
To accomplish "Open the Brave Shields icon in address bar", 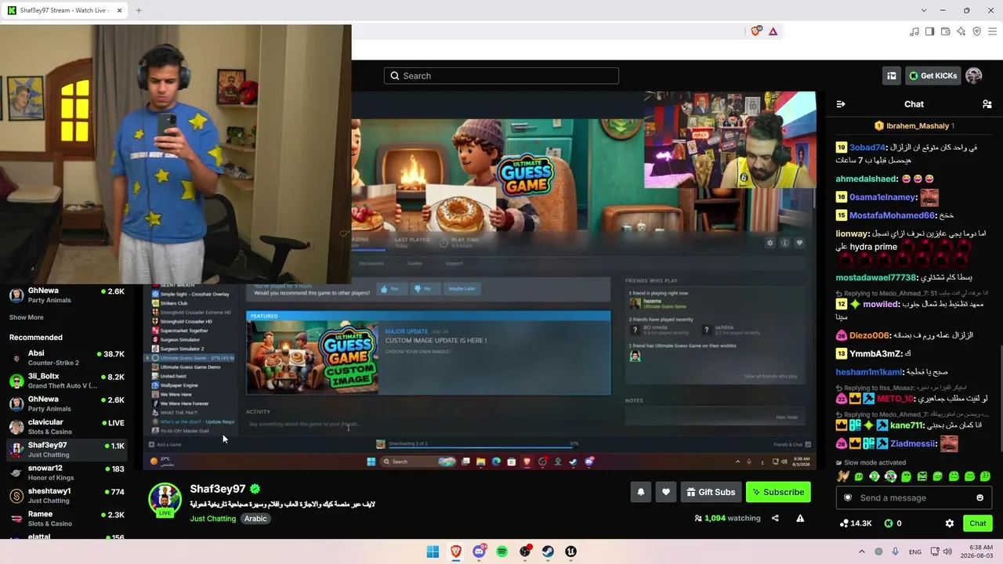I will coord(756,31).
